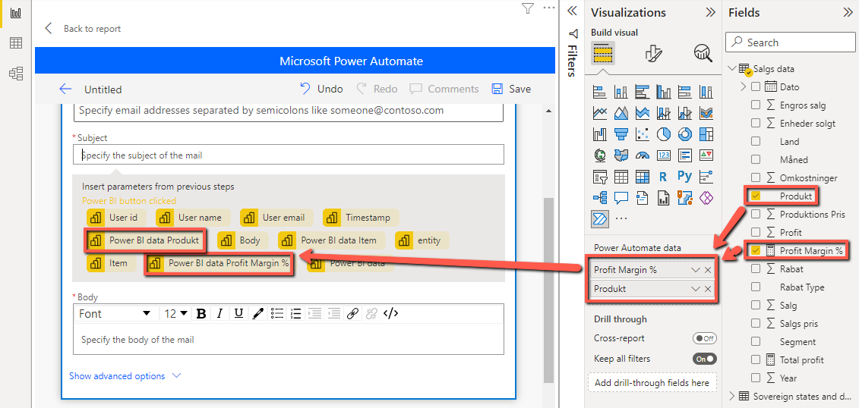Click Undo in Power Automate toolbar
This screenshot has width=859, height=408.
[321, 89]
